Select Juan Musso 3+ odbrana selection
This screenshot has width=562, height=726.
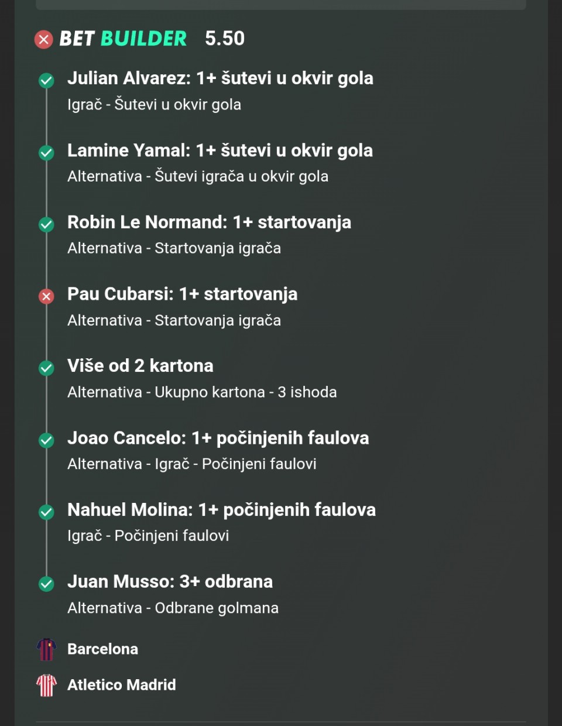tap(170, 581)
